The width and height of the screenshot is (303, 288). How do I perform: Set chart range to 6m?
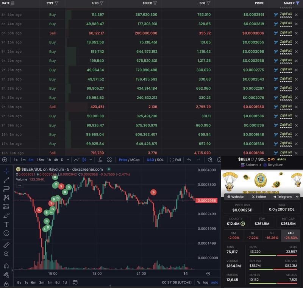(x=34, y=282)
